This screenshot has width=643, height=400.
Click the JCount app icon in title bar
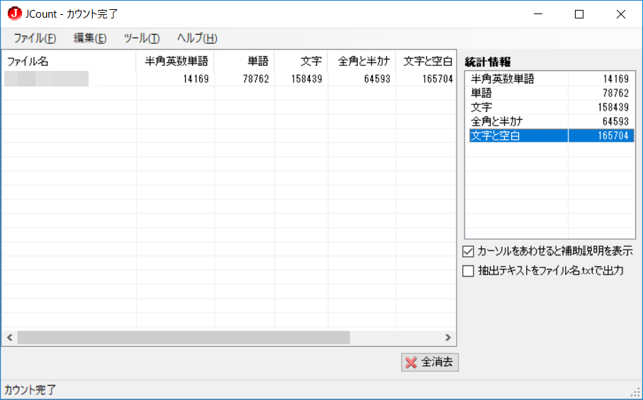point(14,13)
